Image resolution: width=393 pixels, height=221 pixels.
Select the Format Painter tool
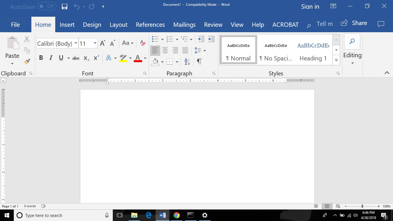click(x=26, y=61)
